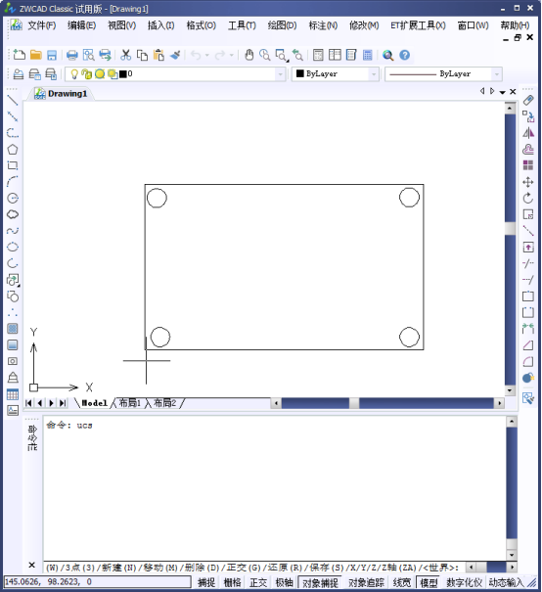Open the Help question mark icon
The height and width of the screenshot is (592, 542).
[x=405, y=55]
